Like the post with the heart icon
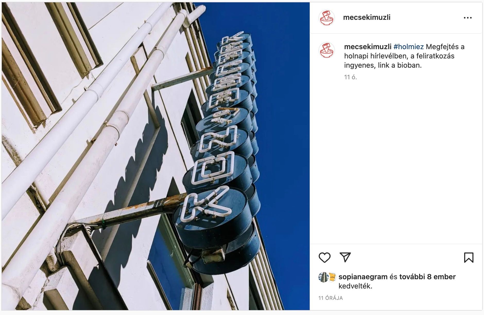 coord(324,257)
